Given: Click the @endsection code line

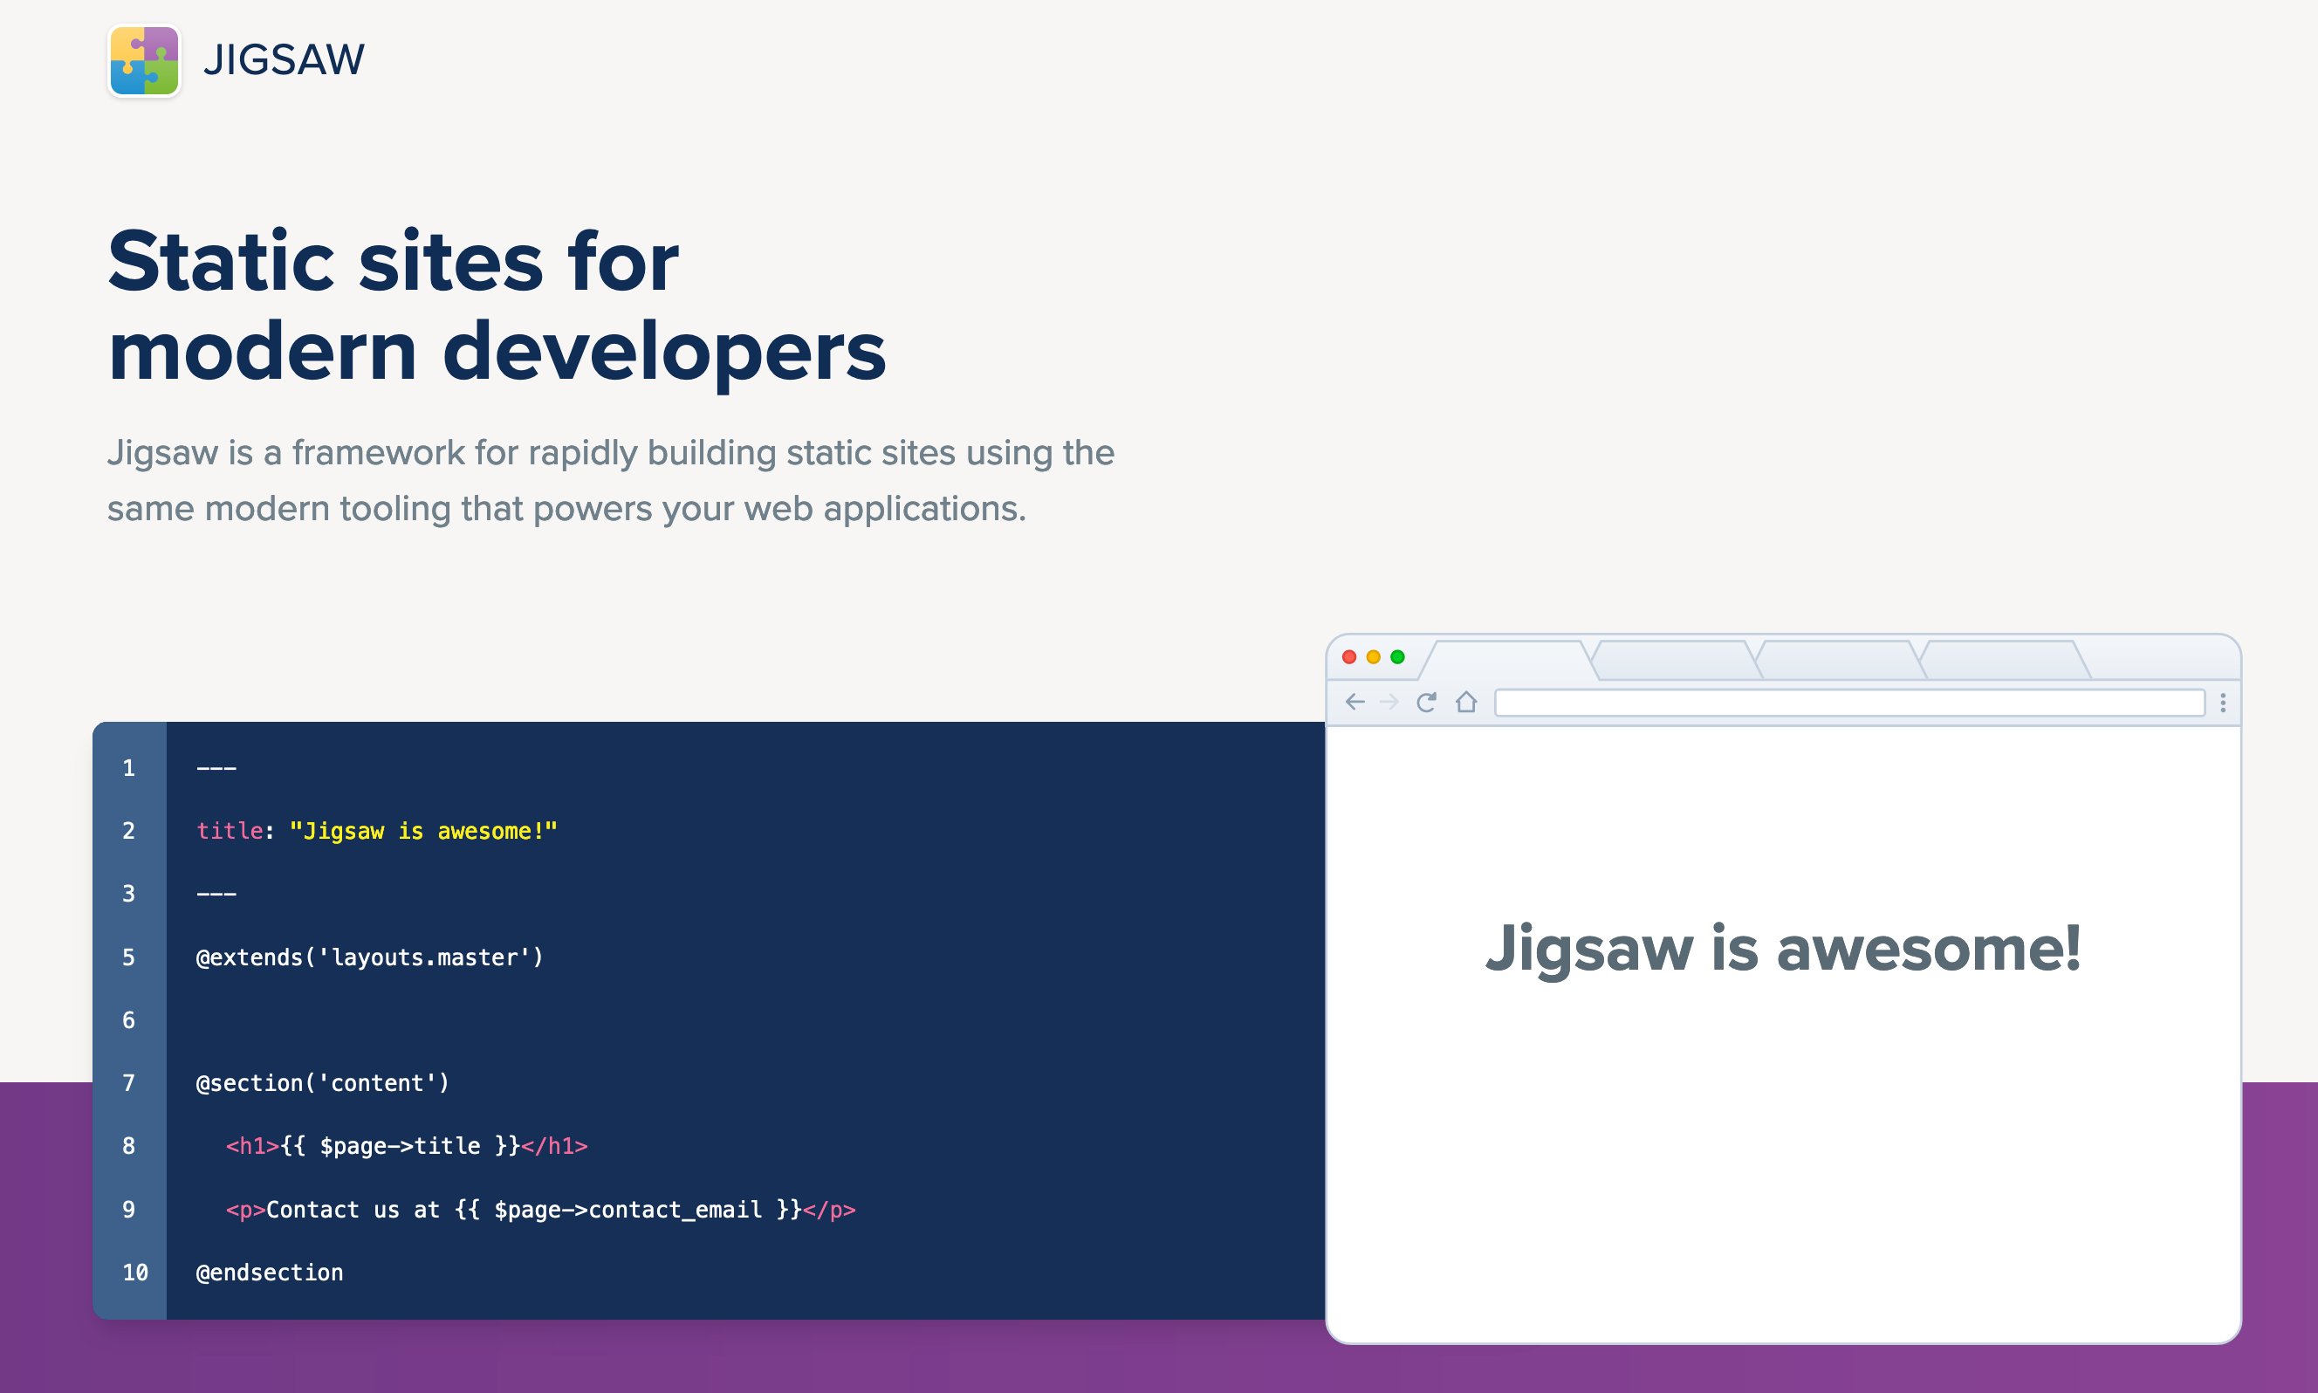Looking at the screenshot, I should tap(270, 1273).
